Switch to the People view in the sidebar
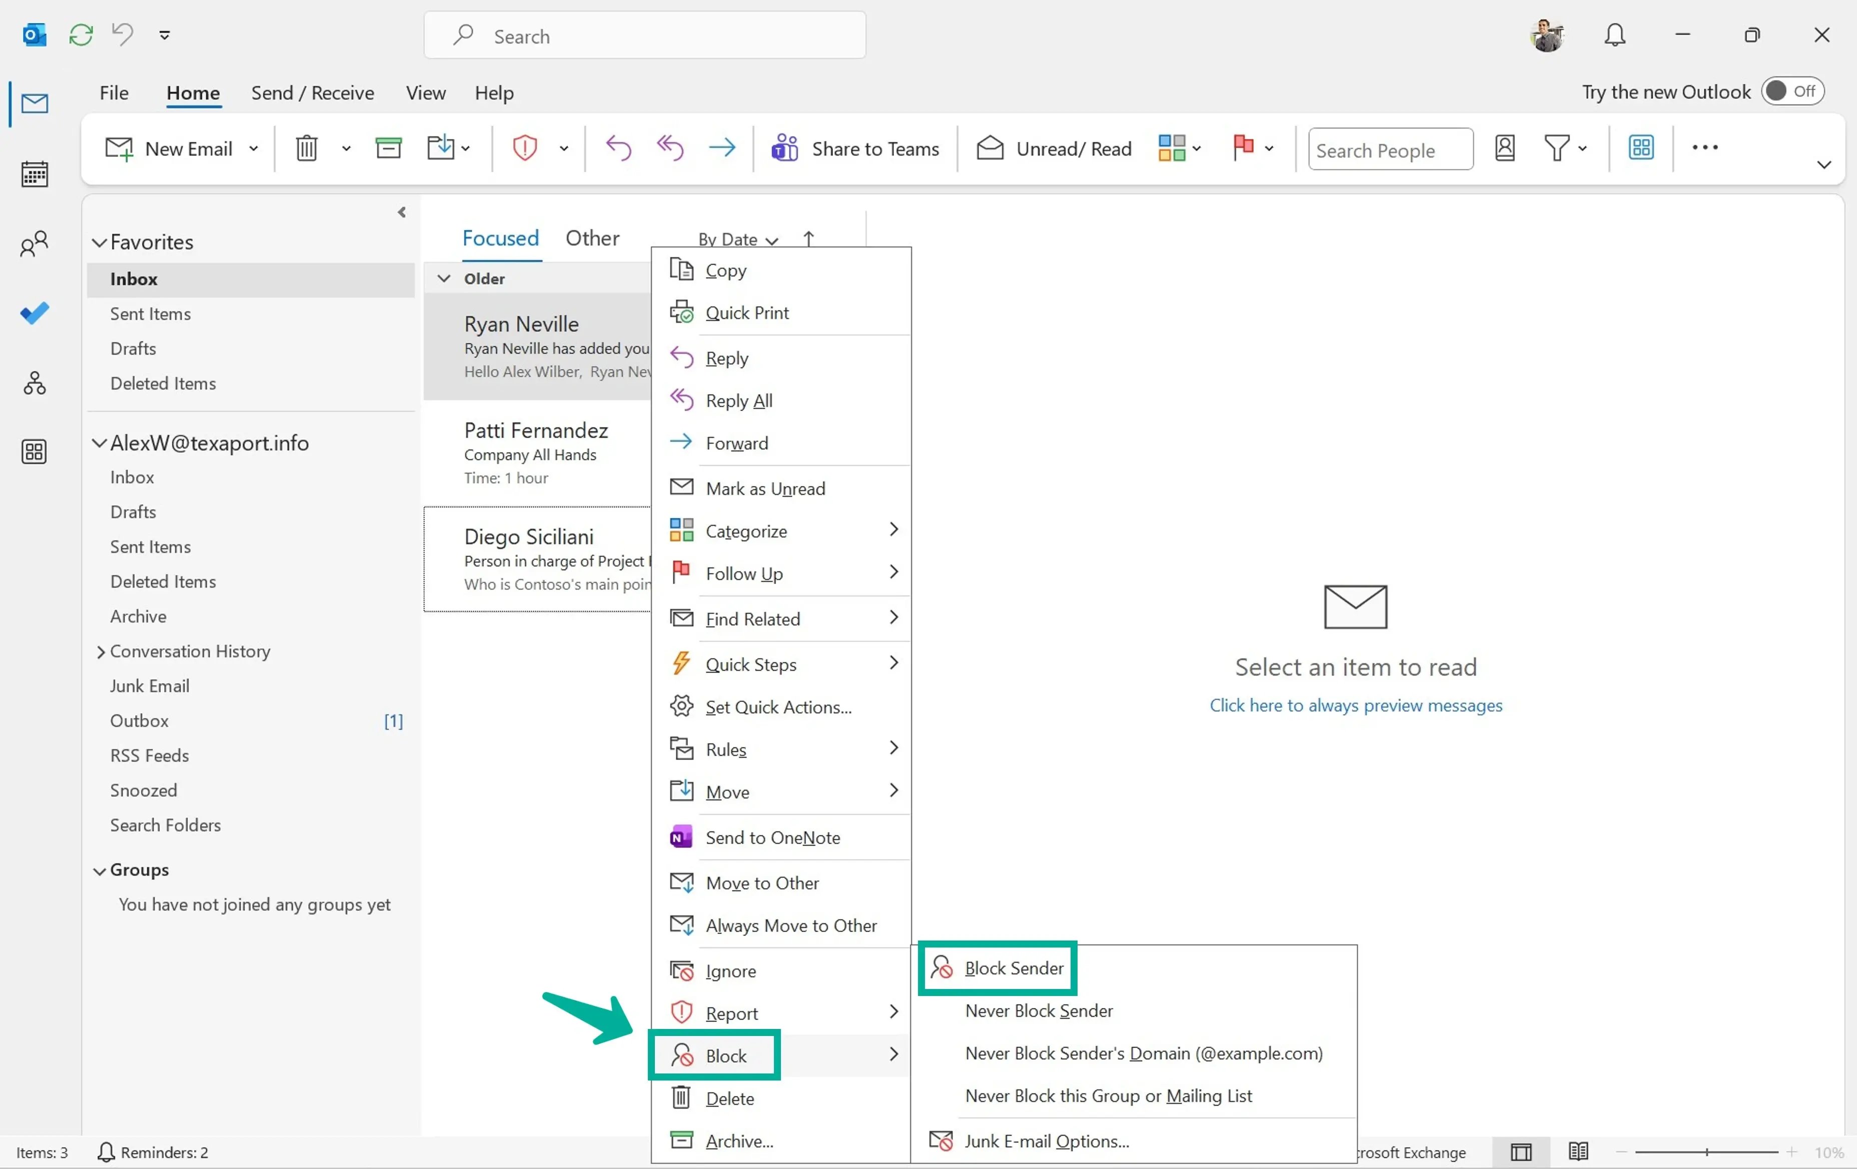Viewport: 1857px width, 1169px height. pyautogui.click(x=35, y=244)
